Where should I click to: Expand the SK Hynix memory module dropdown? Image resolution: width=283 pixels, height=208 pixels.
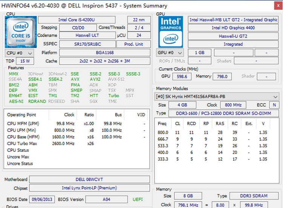[217, 96]
